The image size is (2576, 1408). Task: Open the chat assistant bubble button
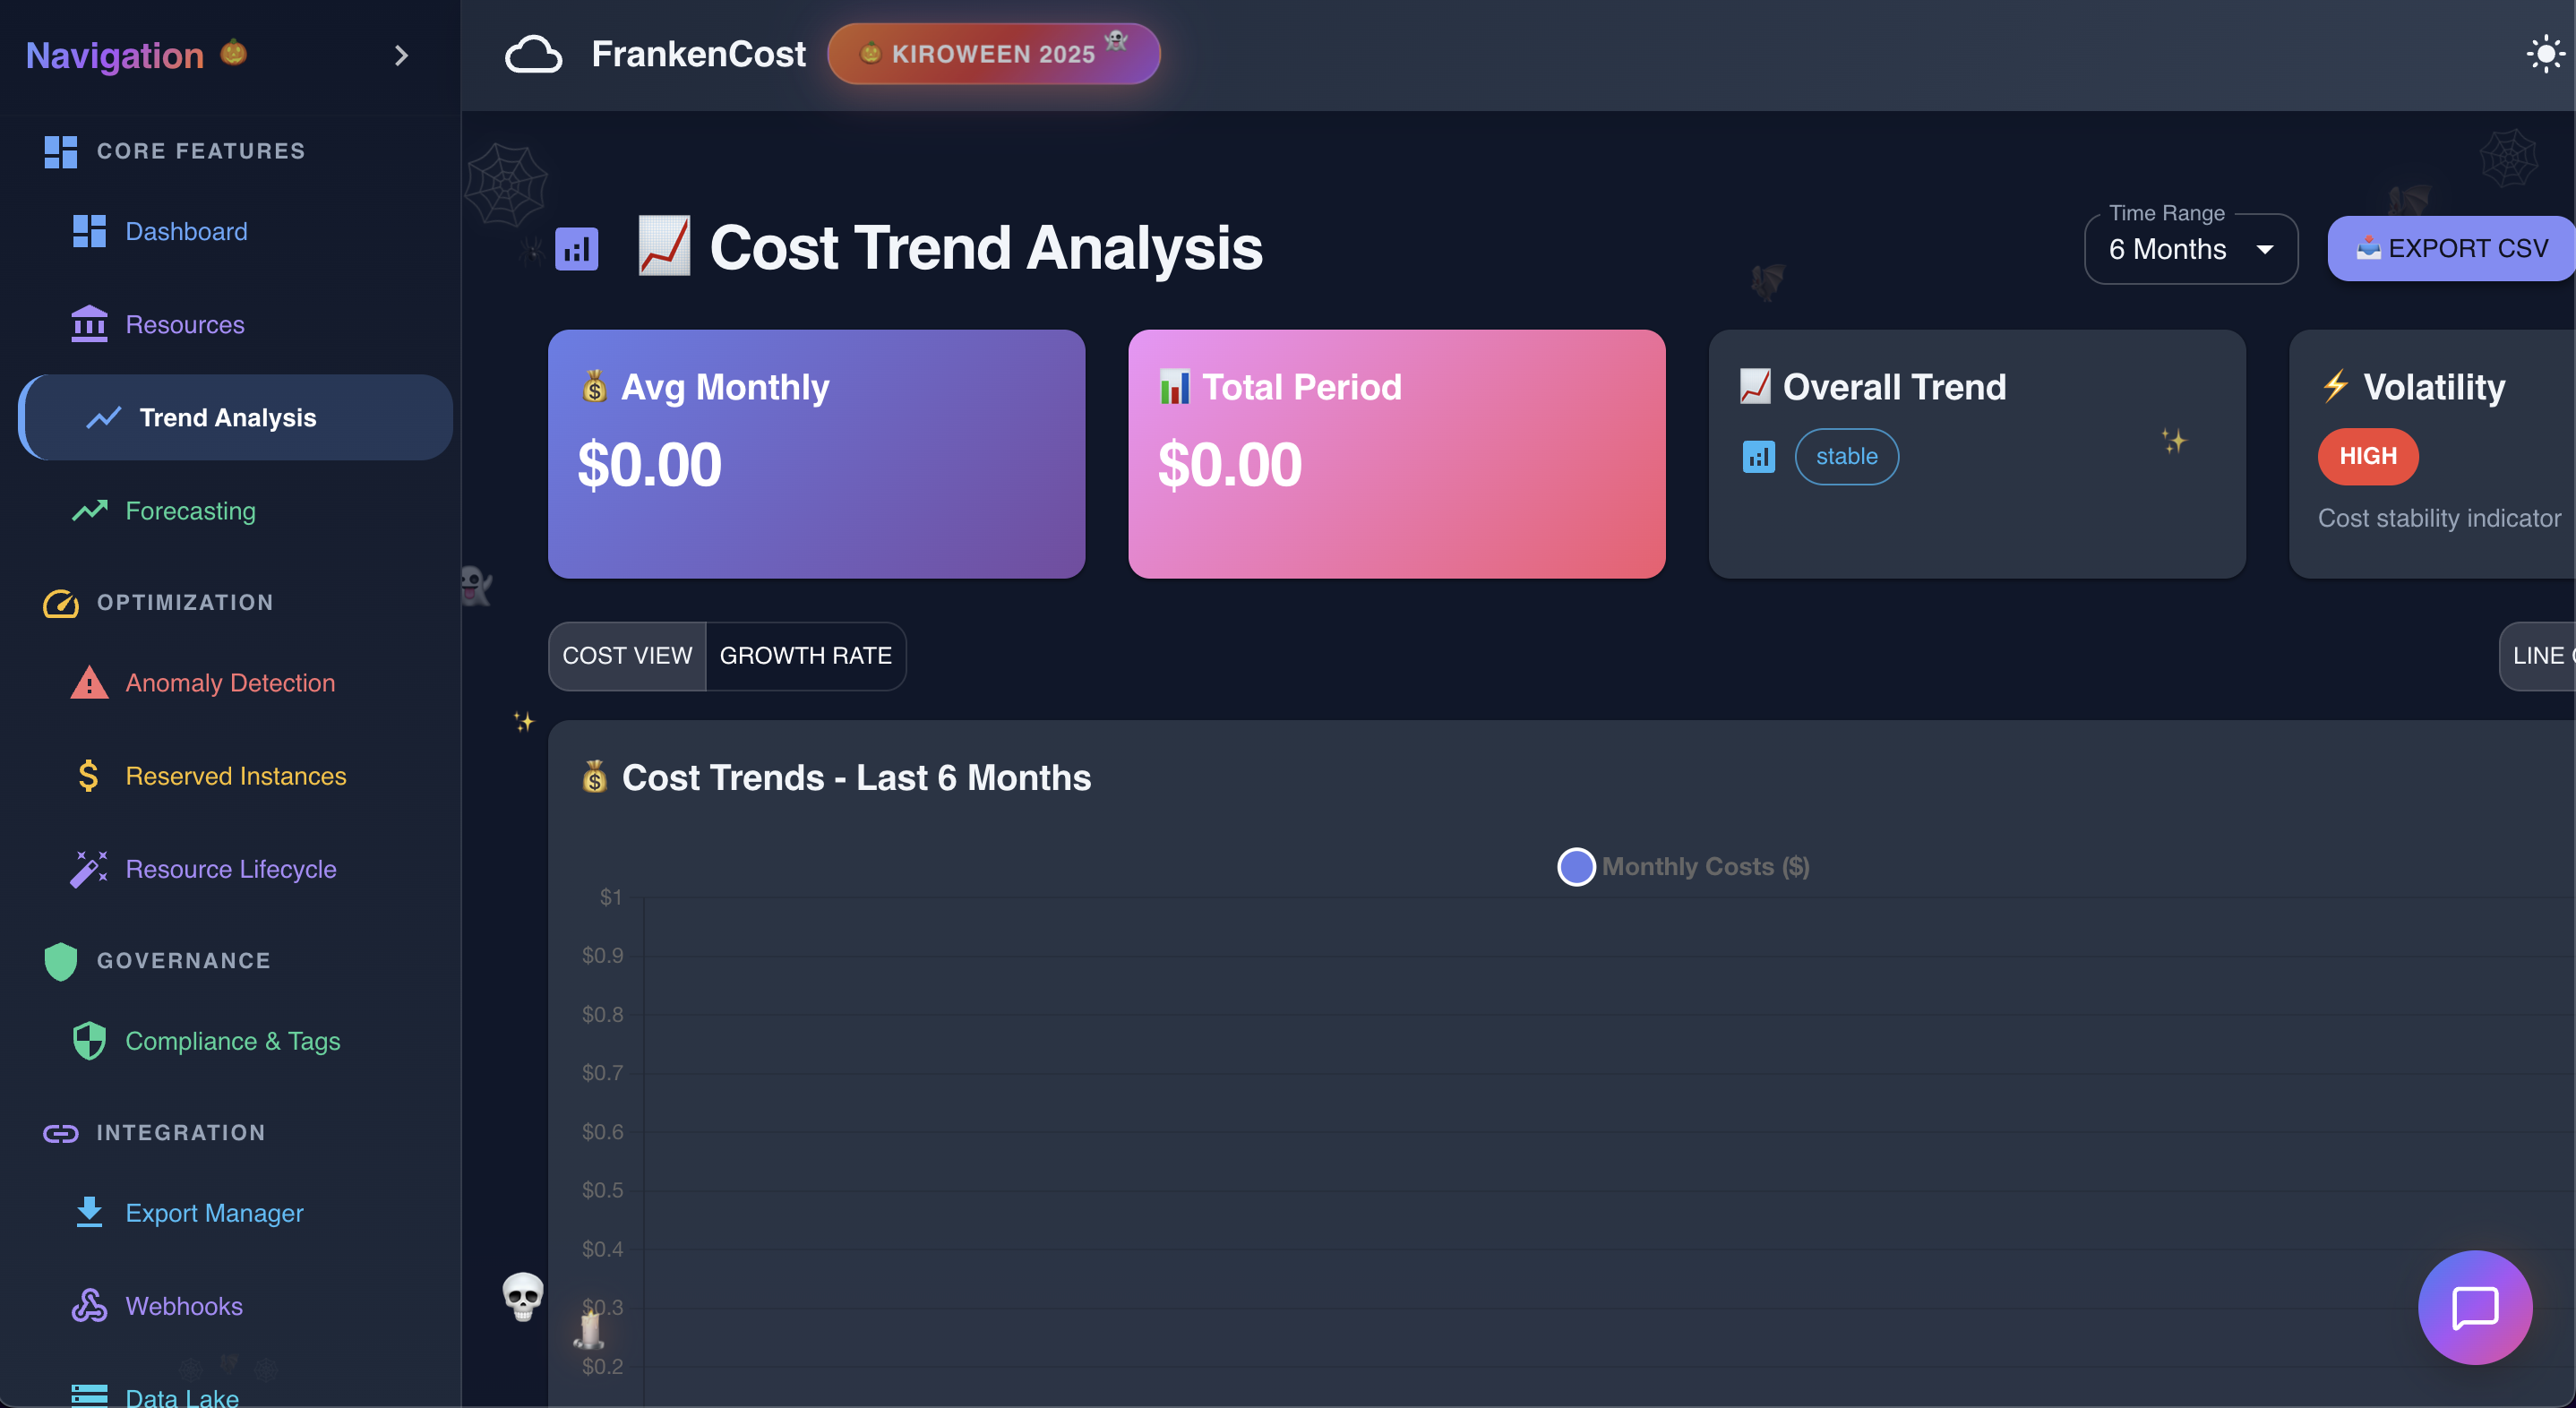2474,1306
